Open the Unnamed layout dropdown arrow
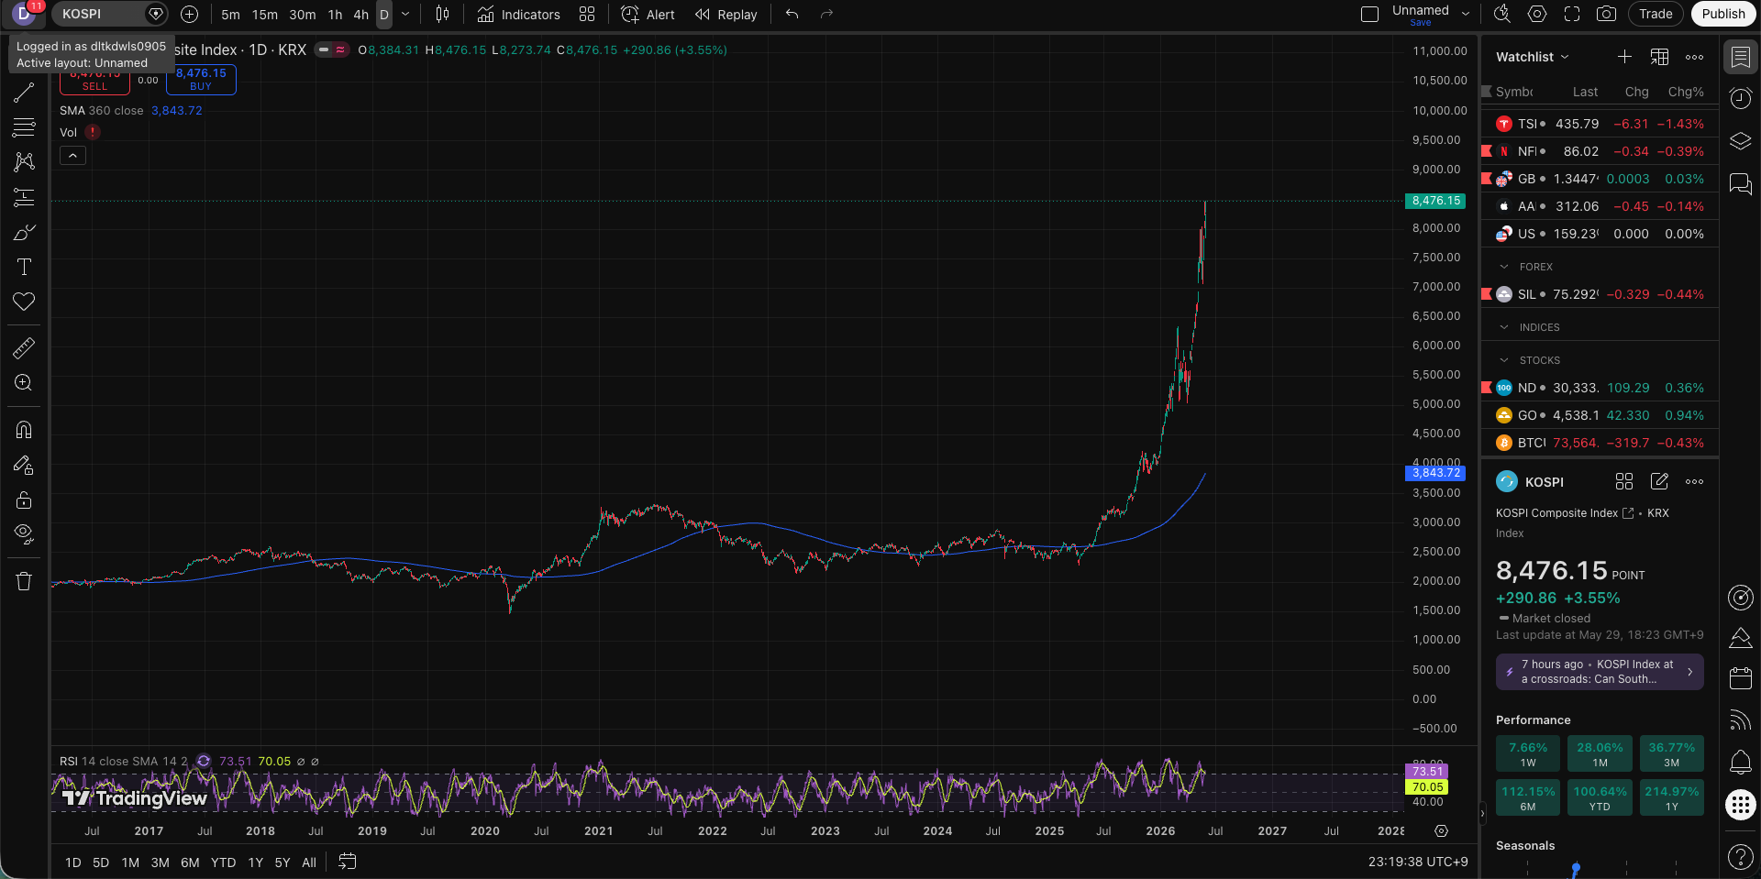Image resolution: width=1761 pixels, height=879 pixels. tap(1465, 14)
